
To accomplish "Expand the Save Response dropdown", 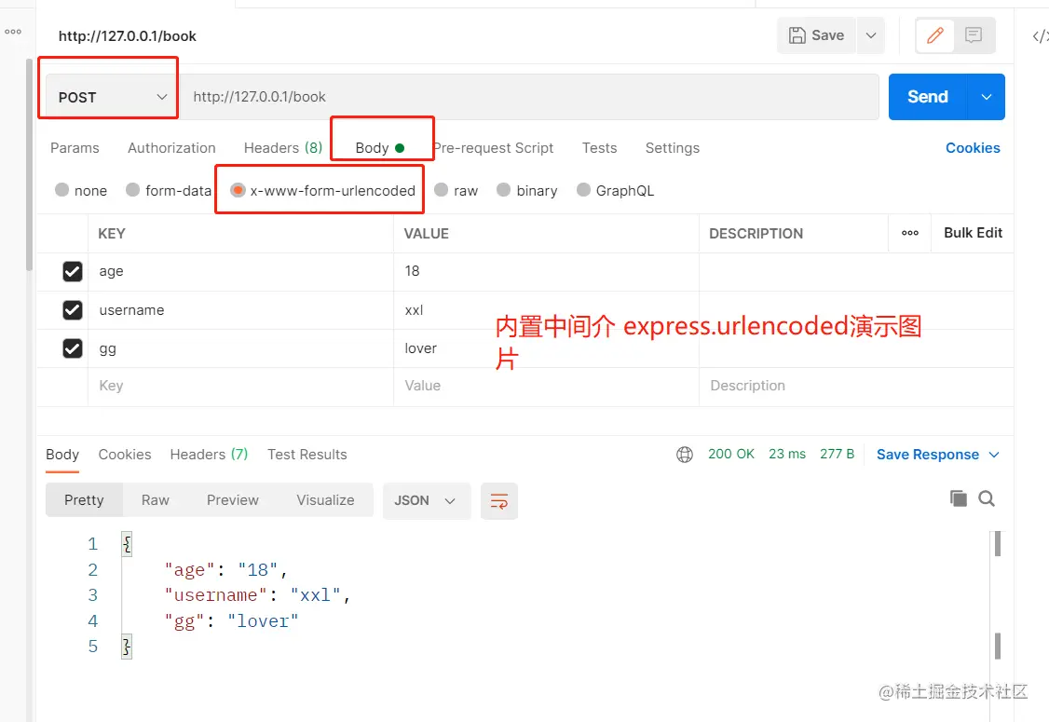I will (994, 455).
